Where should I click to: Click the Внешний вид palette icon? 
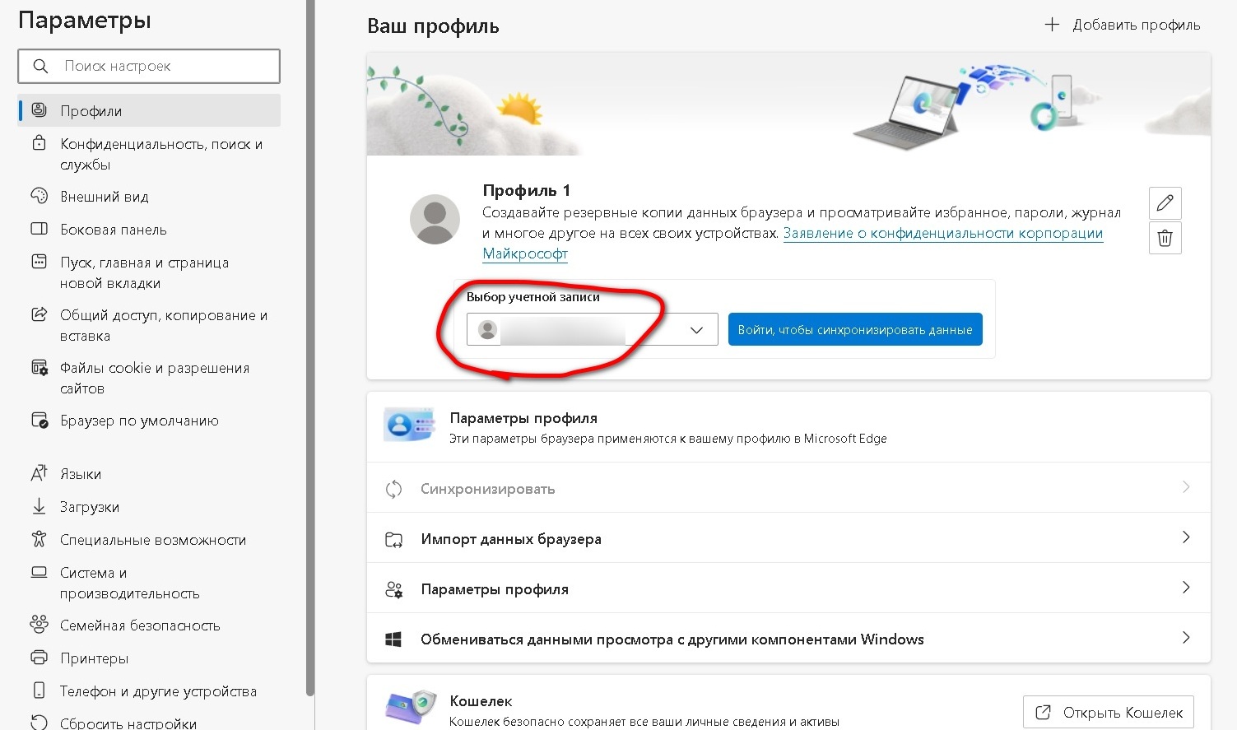pos(39,196)
